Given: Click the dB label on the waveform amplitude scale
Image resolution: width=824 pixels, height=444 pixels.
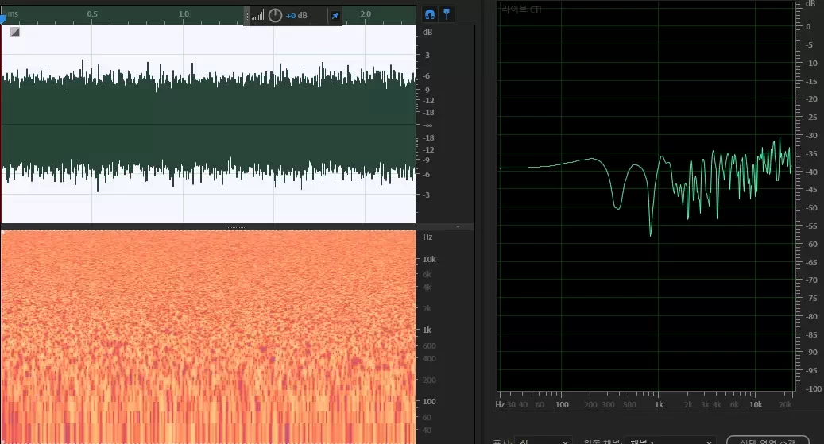Looking at the screenshot, I should coord(427,33).
